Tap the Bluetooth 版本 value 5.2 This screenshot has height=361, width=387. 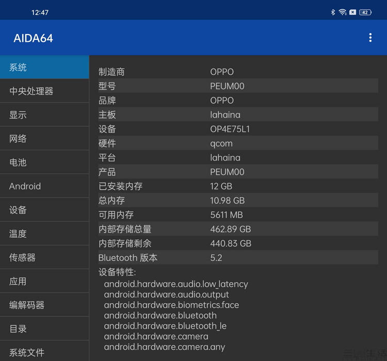click(x=216, y=258)
